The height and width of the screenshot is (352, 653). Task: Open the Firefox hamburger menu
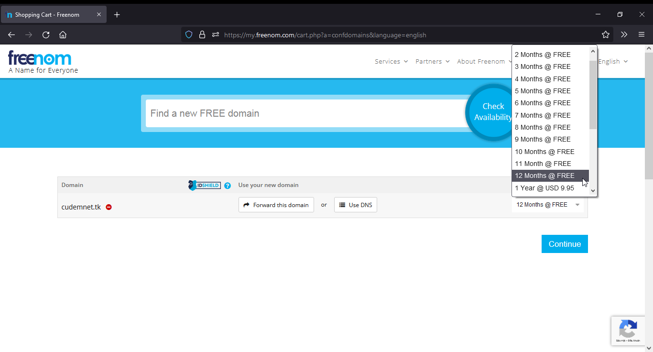pos(642,34)
